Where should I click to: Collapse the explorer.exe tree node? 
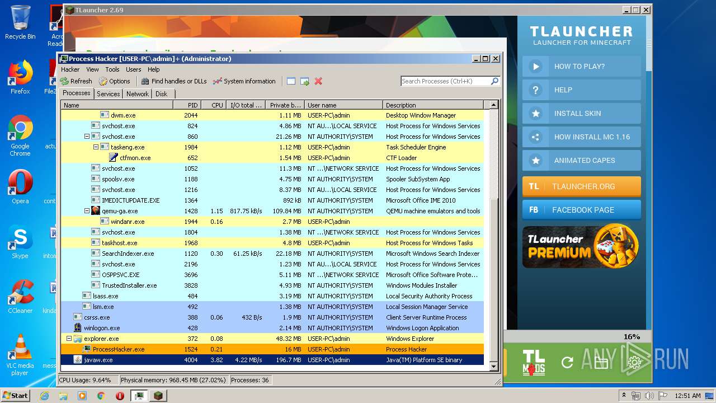pyautogui.click(x=69, y=339)
